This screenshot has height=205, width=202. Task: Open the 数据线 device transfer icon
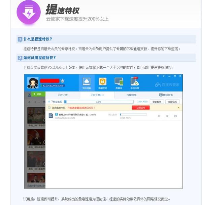(x=119, y=83)
